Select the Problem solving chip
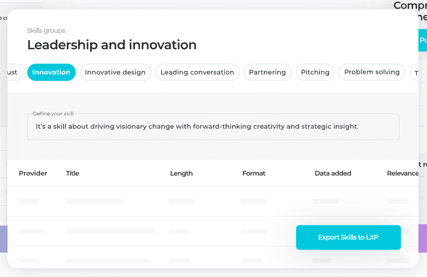This screenshot has width=427, height=277. point(372,72)
